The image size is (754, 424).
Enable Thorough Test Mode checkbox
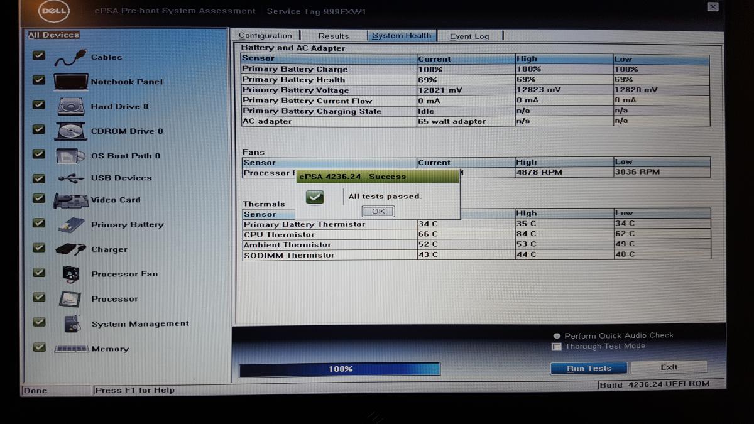(x=556, y=346)
